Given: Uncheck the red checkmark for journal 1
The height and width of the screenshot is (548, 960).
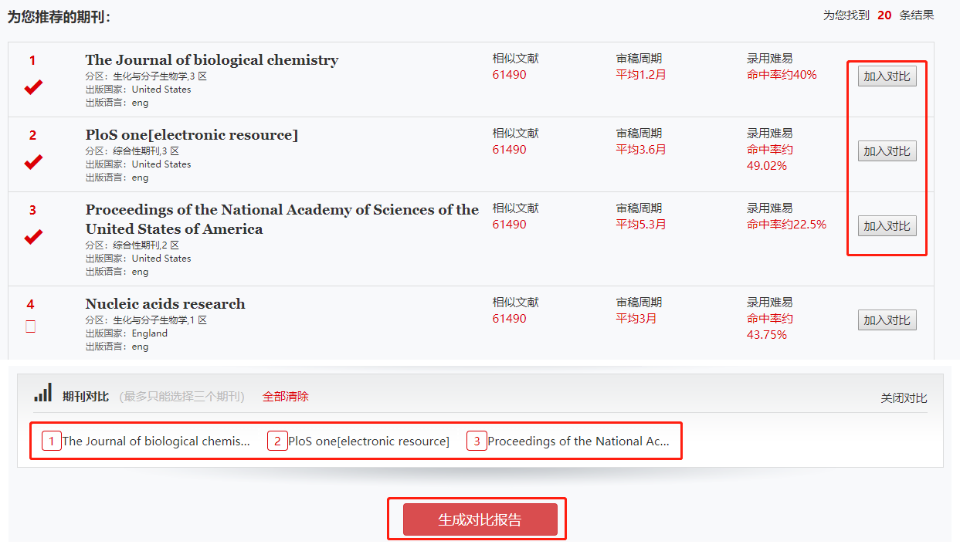Looking at the screenshot, I should [x=32, y=87].
